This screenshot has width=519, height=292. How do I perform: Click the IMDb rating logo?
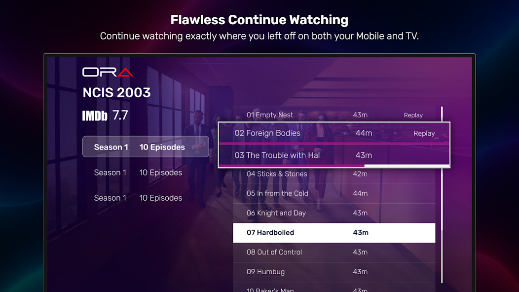click(95, 116)
